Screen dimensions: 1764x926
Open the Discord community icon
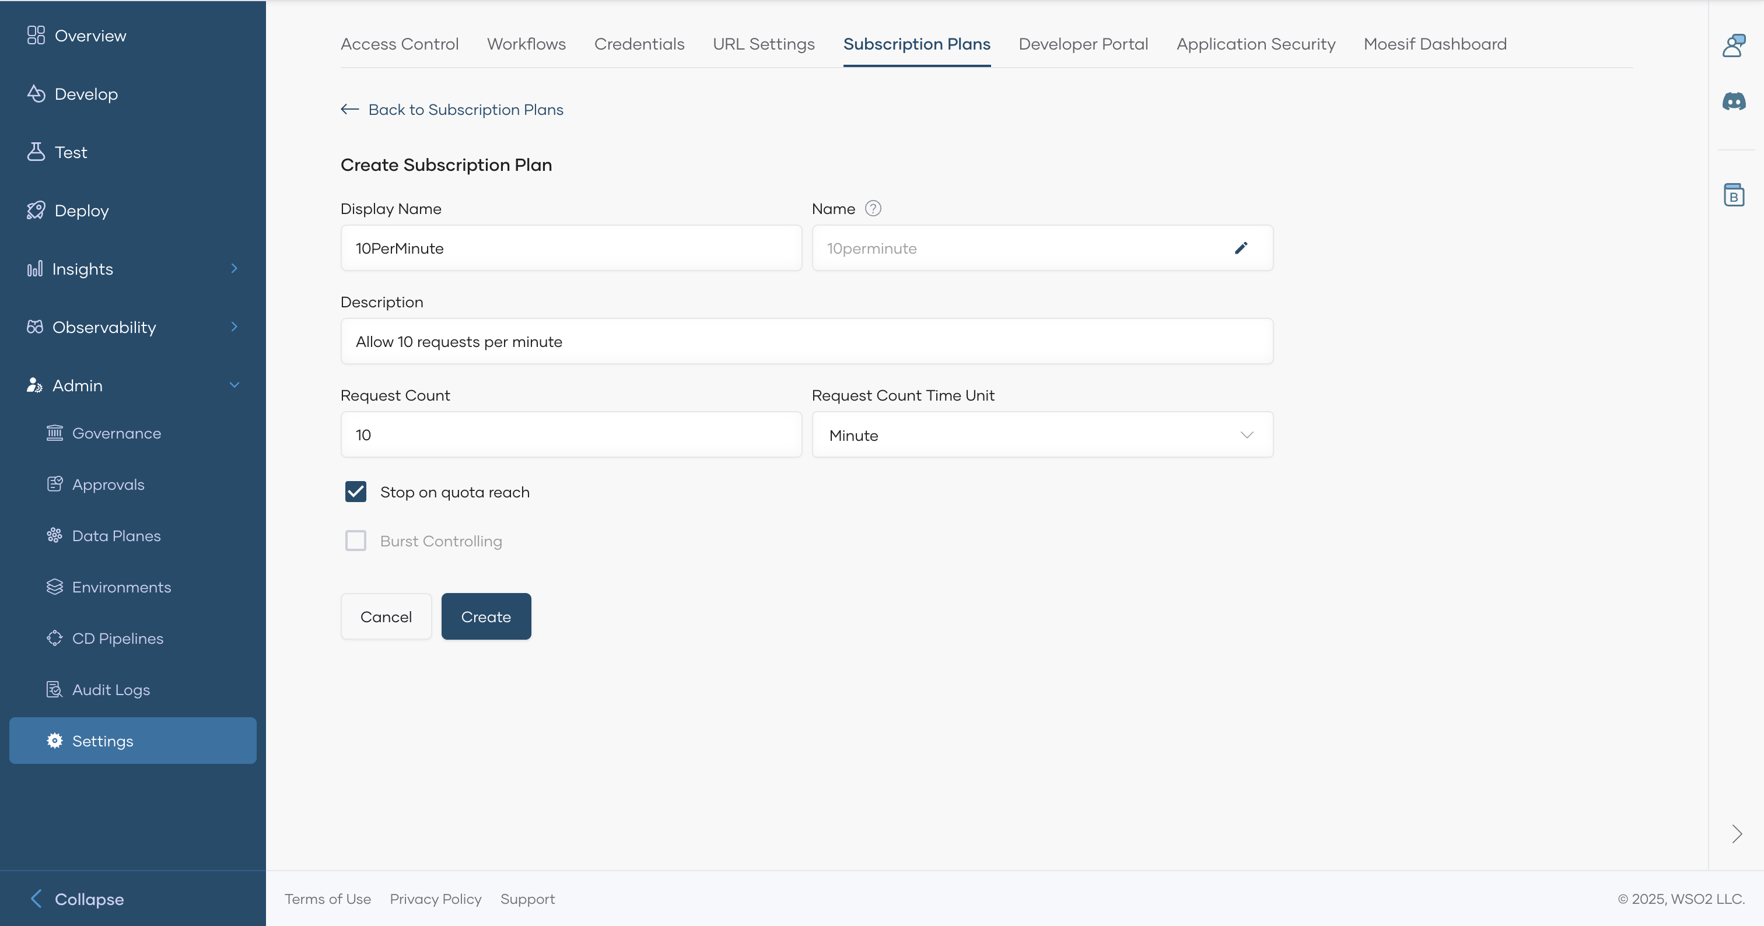(1734, 101)
